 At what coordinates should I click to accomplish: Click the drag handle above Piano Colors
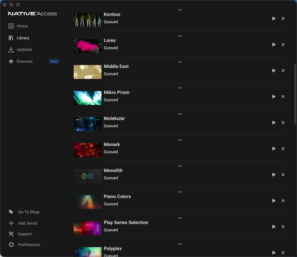tap(180, 192)
